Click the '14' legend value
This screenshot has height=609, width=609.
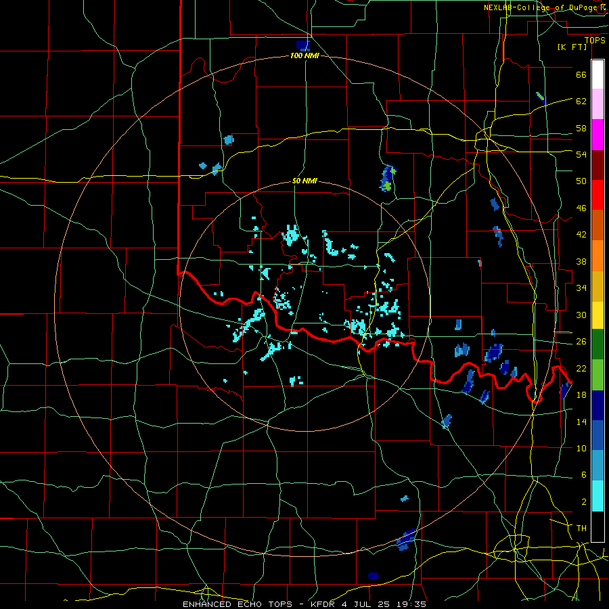(581, 422)
